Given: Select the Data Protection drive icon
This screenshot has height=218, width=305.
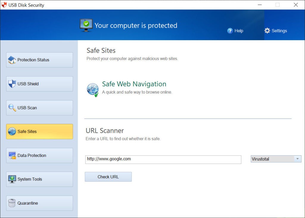Looking at the screenshot, I should click(12, 155).
